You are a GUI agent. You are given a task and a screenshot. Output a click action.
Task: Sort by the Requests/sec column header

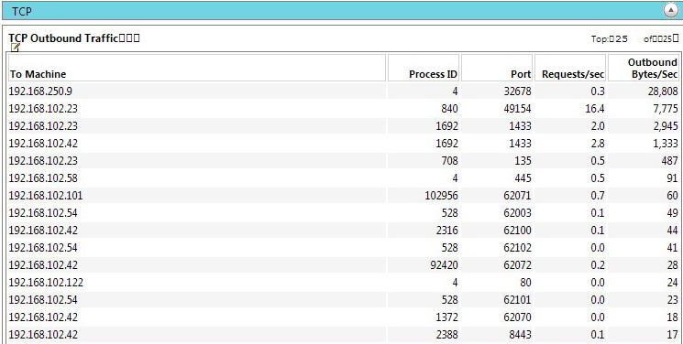click(570, 68)
